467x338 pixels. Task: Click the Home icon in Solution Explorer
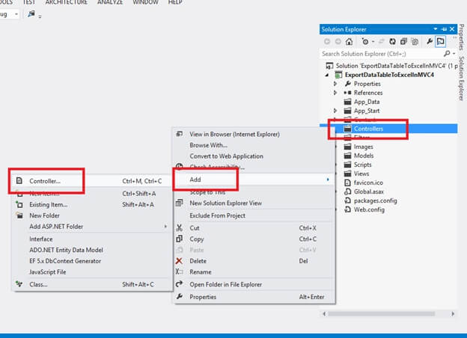(349, 42)
